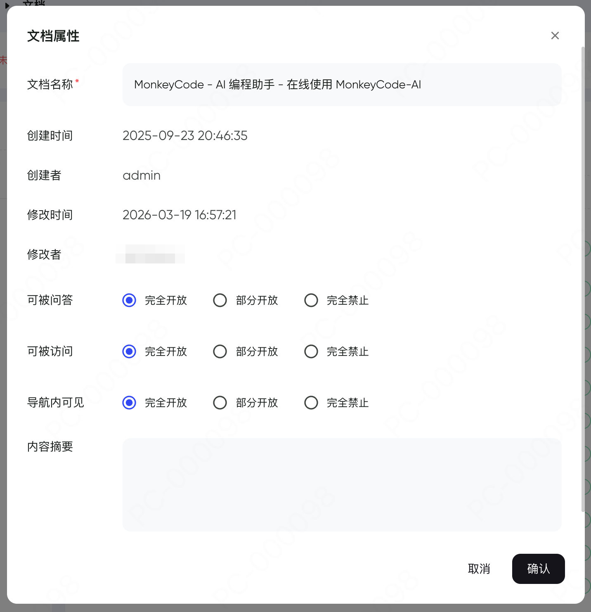Choose 部分开放 for 可被访问
The height and width of the screenshot is (612, 591).
coord(220,351)
